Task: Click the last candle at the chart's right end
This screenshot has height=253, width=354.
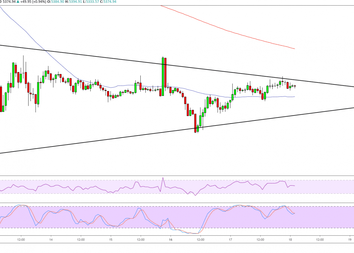Action: click(x=295, y=86)
